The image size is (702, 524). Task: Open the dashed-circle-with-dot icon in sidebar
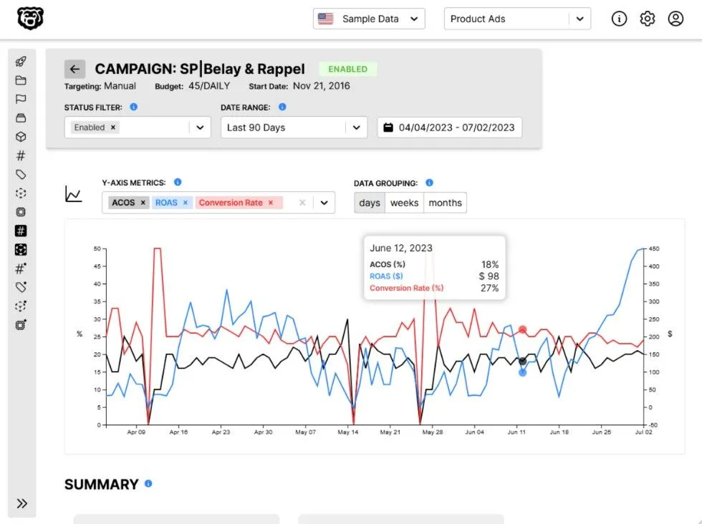tap(21, 306)
